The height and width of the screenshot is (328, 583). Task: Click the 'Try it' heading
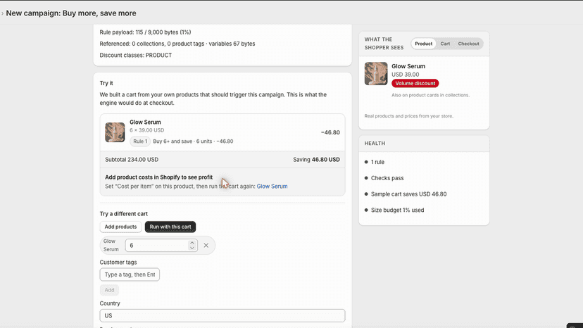click(x=106, y=83)
